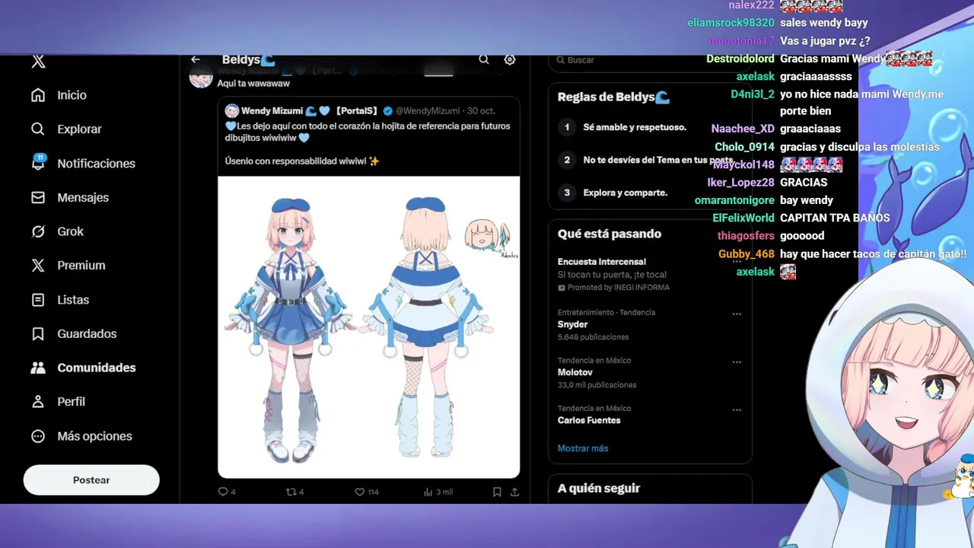Open Inicio home icon
974x548 pixels.
tap(38, 95)
